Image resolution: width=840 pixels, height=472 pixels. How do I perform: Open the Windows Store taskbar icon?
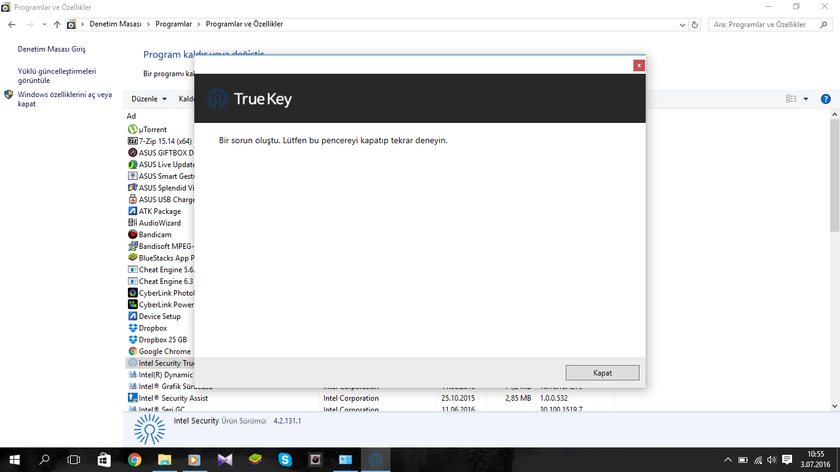[104, 459]
